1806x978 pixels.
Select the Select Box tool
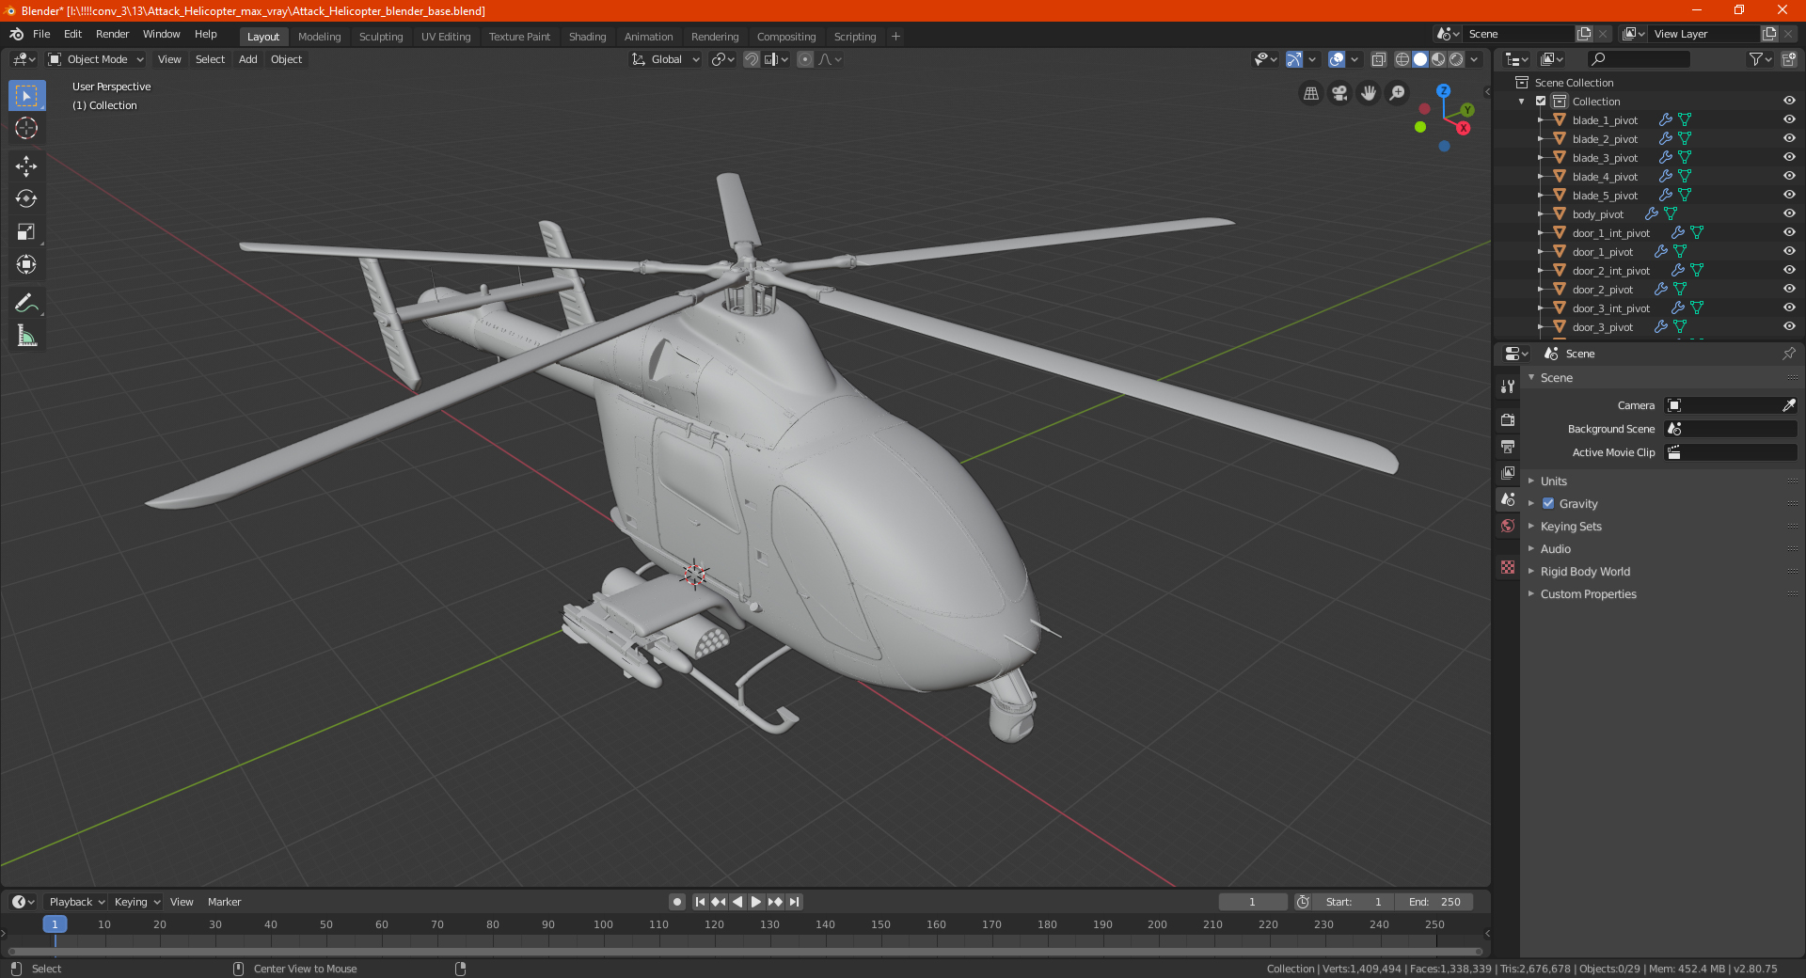[26, 96]
